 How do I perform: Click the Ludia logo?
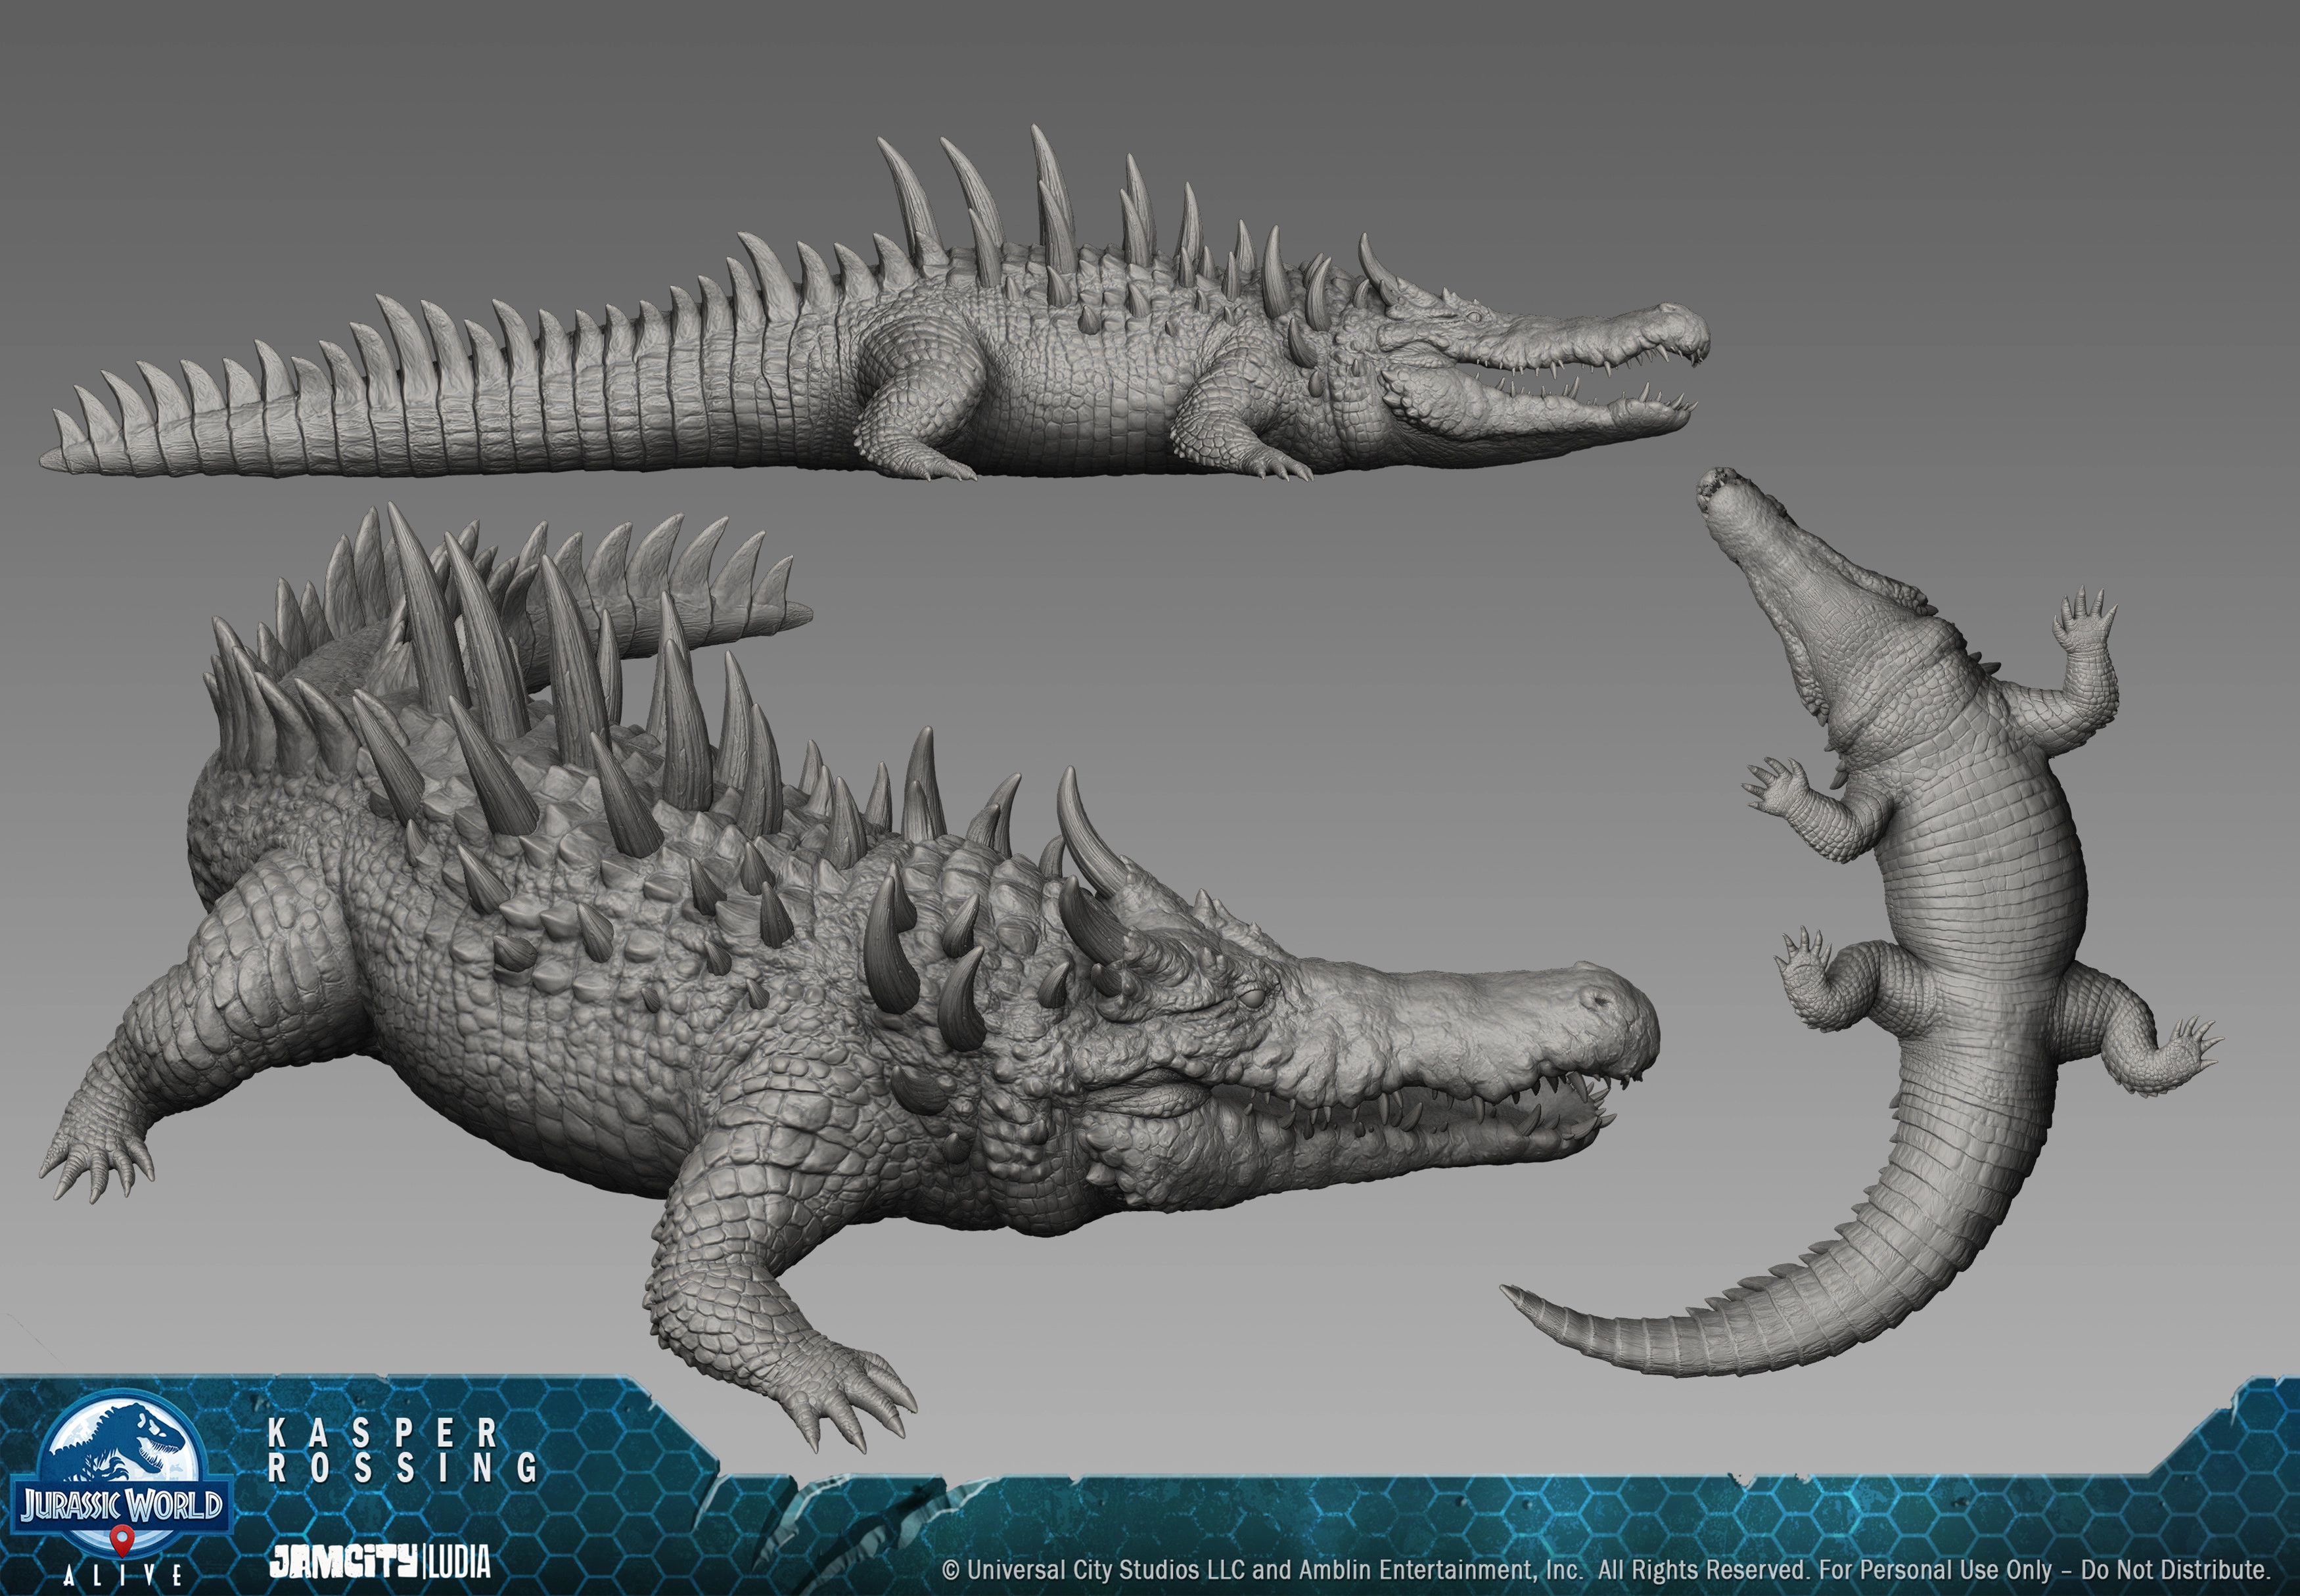coord(459,1563)
